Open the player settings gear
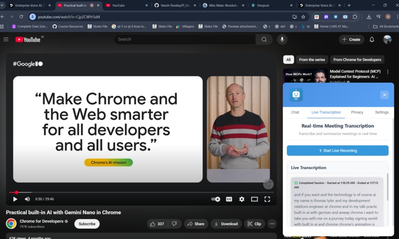Viewport: 399px width, 239px height. click(242, 199)
